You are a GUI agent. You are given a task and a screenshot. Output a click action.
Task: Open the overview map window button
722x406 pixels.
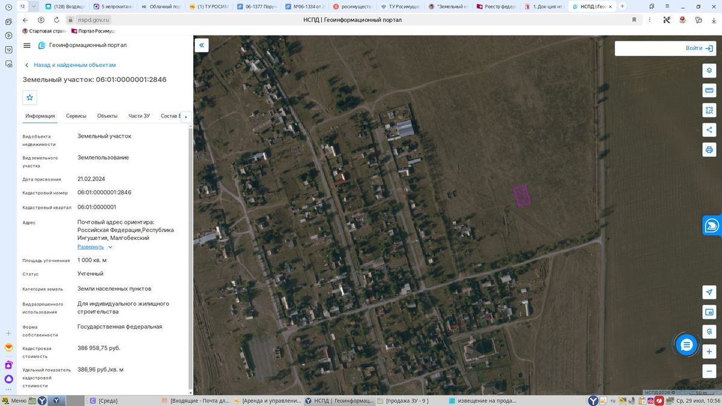[709, 312]
